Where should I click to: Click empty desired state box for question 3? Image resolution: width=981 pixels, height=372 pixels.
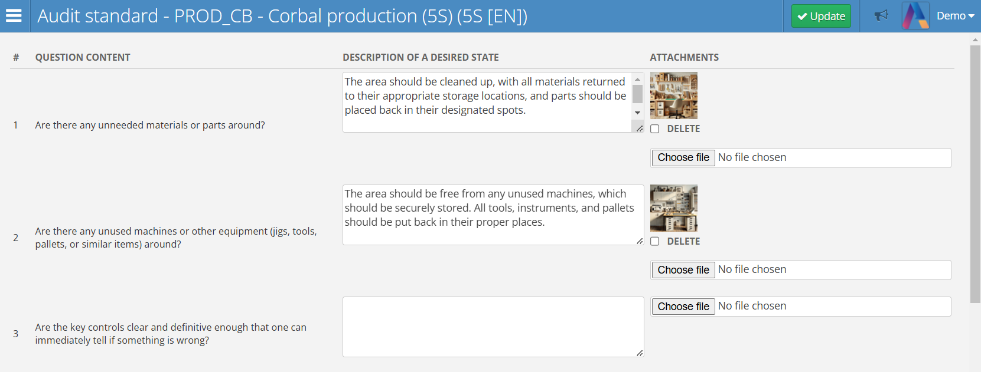493,327
